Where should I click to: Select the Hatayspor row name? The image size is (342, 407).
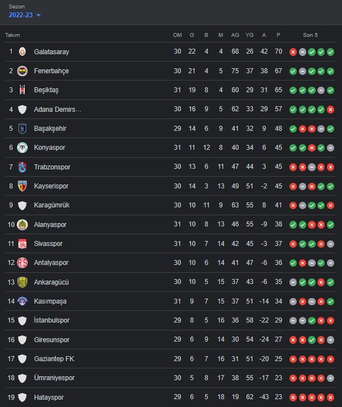pyautogui.click(x=49, y=397)
